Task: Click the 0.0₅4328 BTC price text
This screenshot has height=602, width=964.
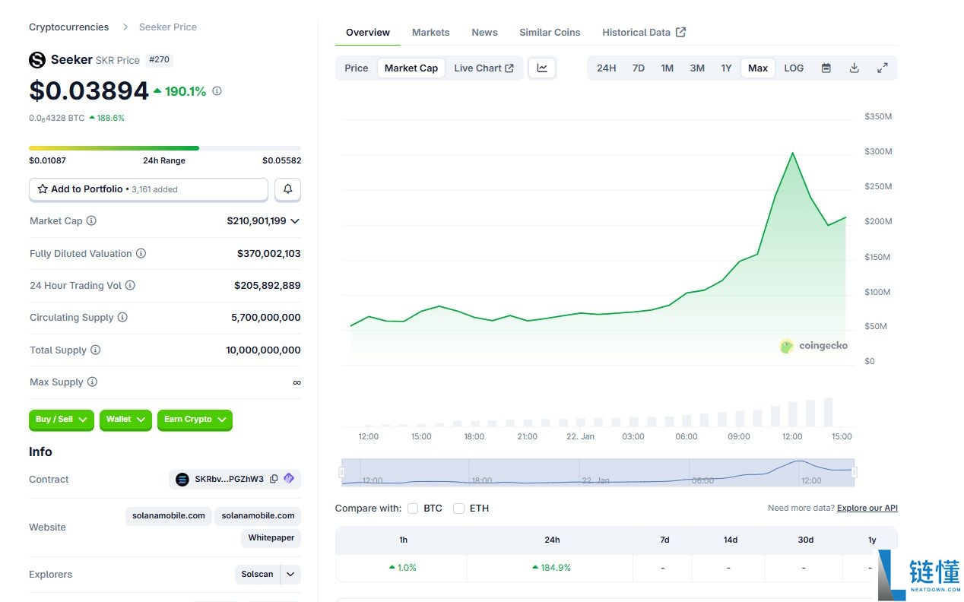Action: [x=57, y=119]
